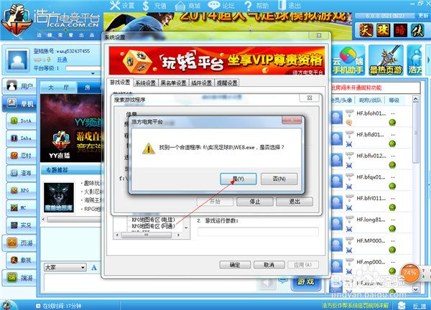
Task: Click 浩方反作弊系统惩罚规则详解 link
Action: tap(355, 305)
